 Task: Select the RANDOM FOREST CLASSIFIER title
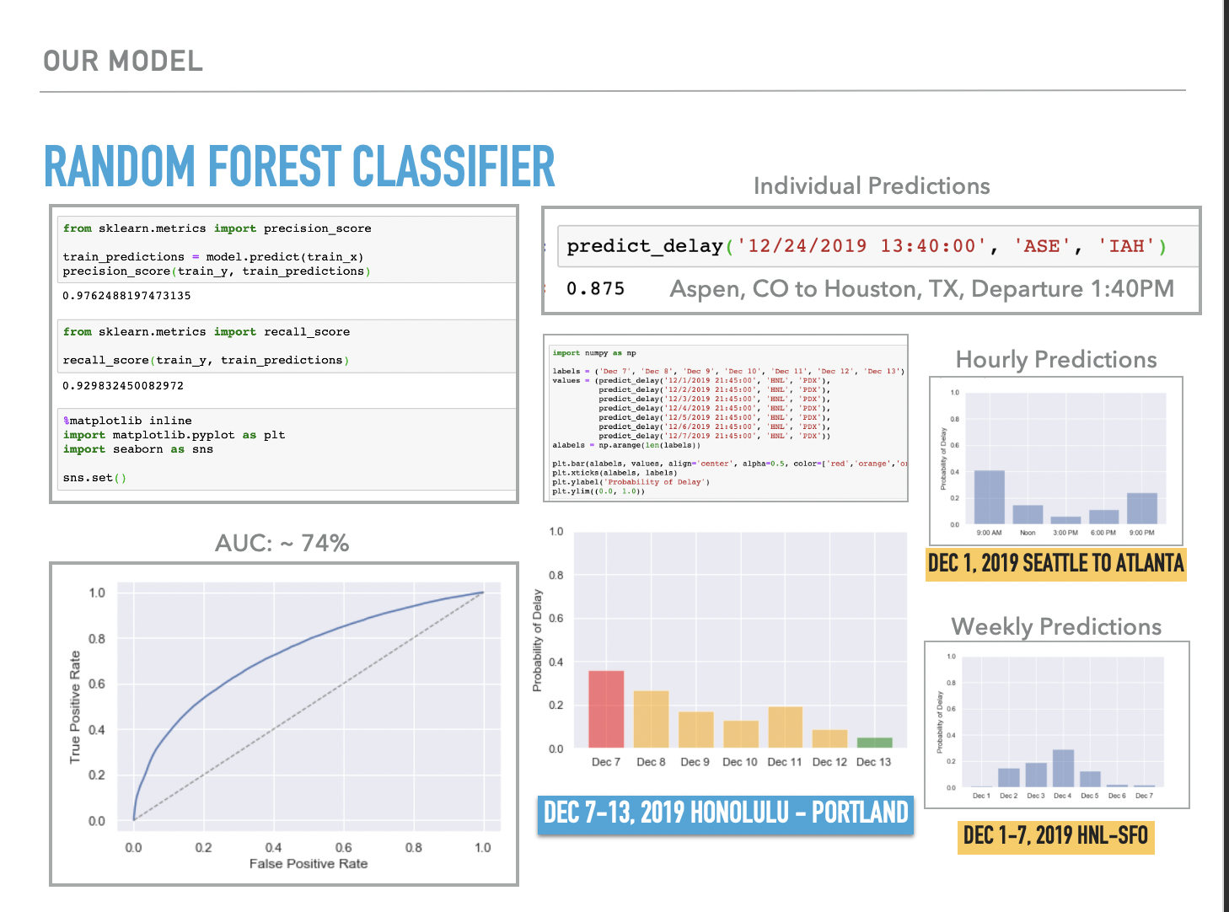click(x=299, y=167)
